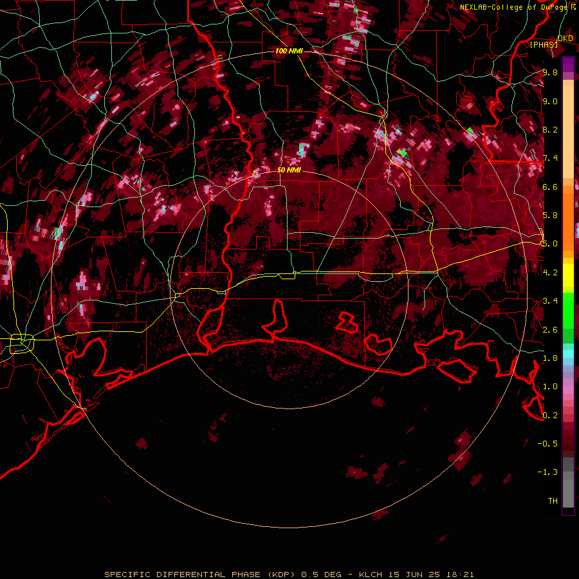Click the 50 NMI range ring label
Viewport: 579px width, 579px height.
coord(289,170)
